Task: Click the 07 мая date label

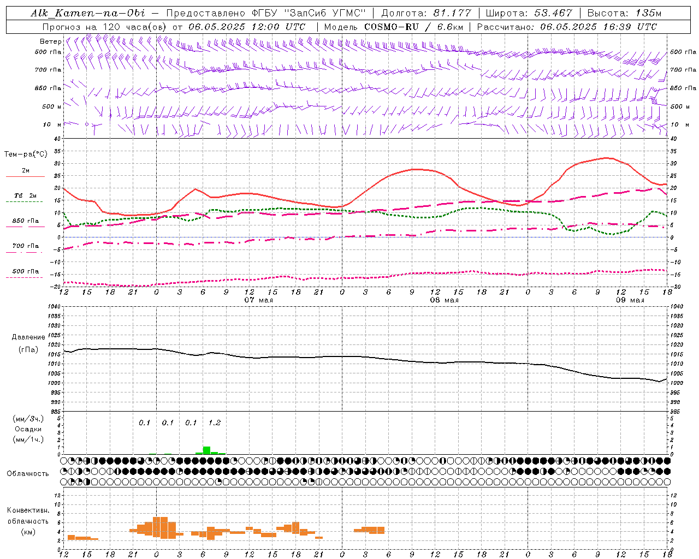Action: (x=258, y=300)
